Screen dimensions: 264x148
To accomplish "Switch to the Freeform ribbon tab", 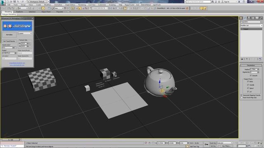I will click(19, 12).
